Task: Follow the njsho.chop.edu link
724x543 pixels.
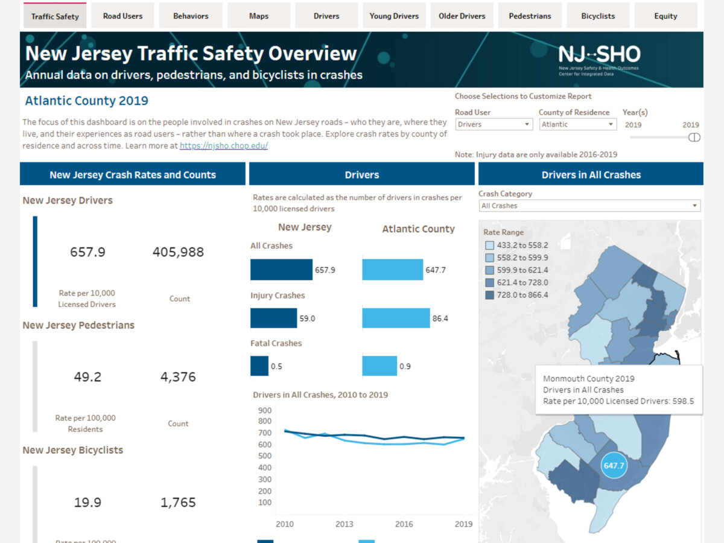Action: point(224,146)
